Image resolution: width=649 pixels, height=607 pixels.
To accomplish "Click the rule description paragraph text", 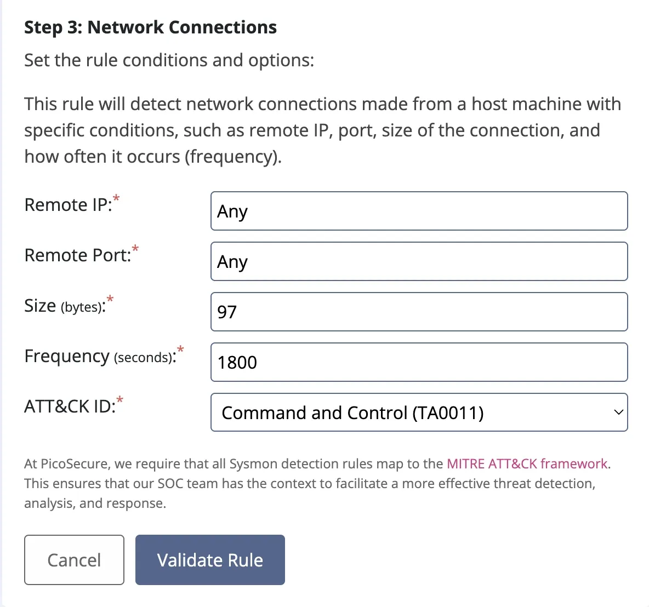I will 323,130.
